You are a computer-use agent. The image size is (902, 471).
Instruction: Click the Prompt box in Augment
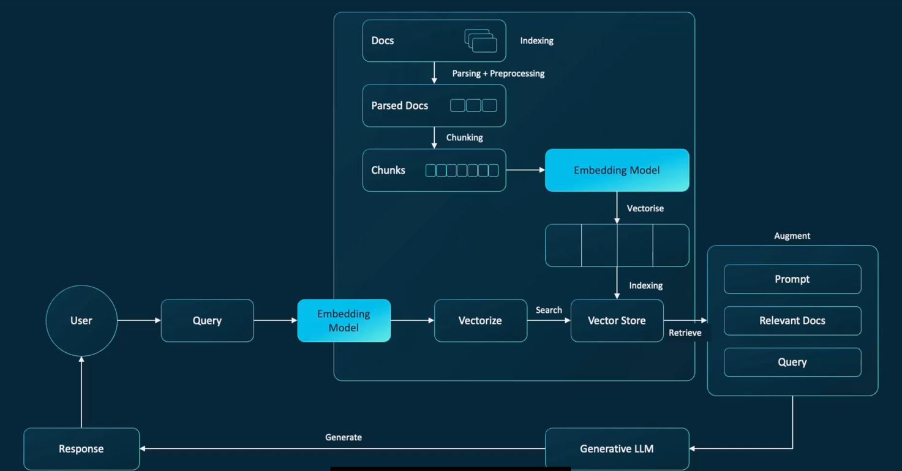(792, 279)
